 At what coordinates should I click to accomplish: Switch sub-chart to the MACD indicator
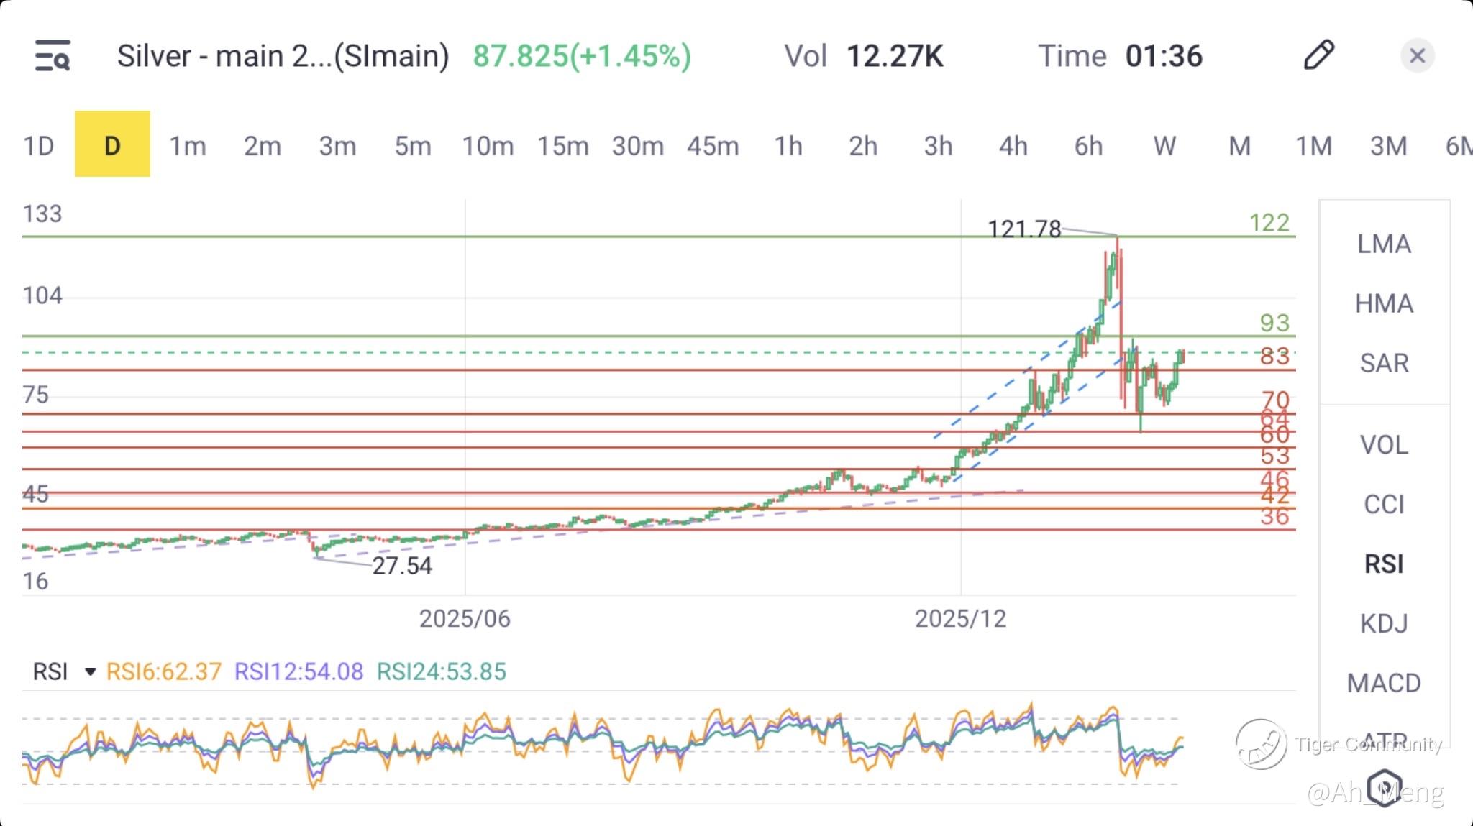click(1384, 683)
